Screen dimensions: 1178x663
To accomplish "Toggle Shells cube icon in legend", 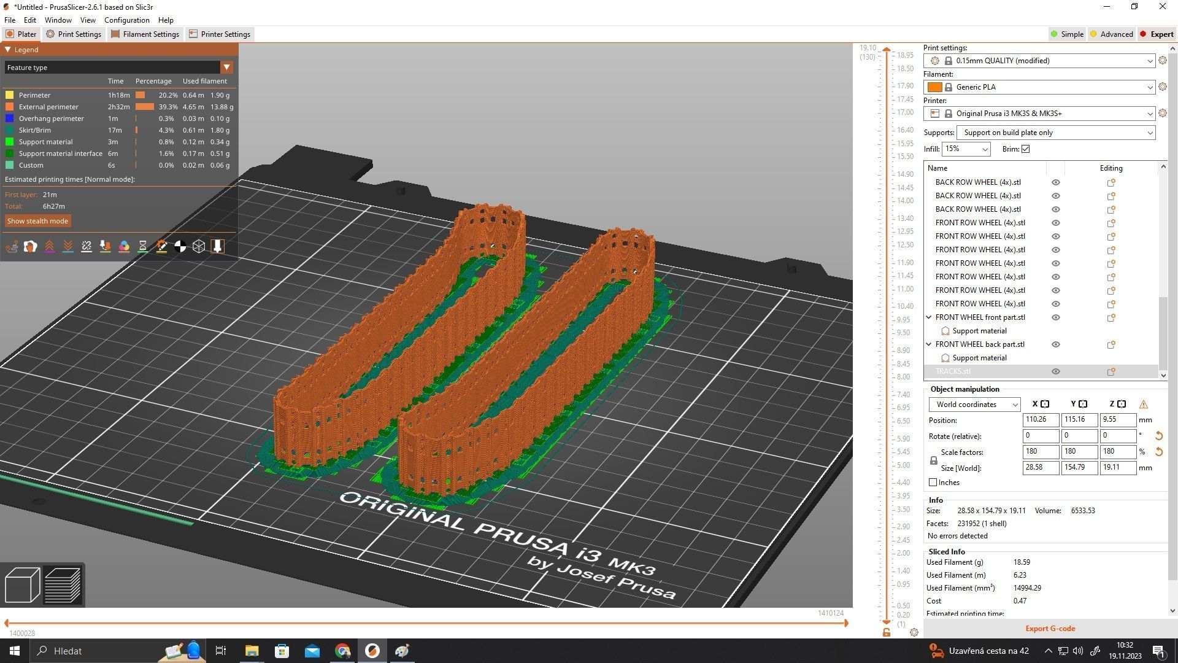I will click(199, 246).
